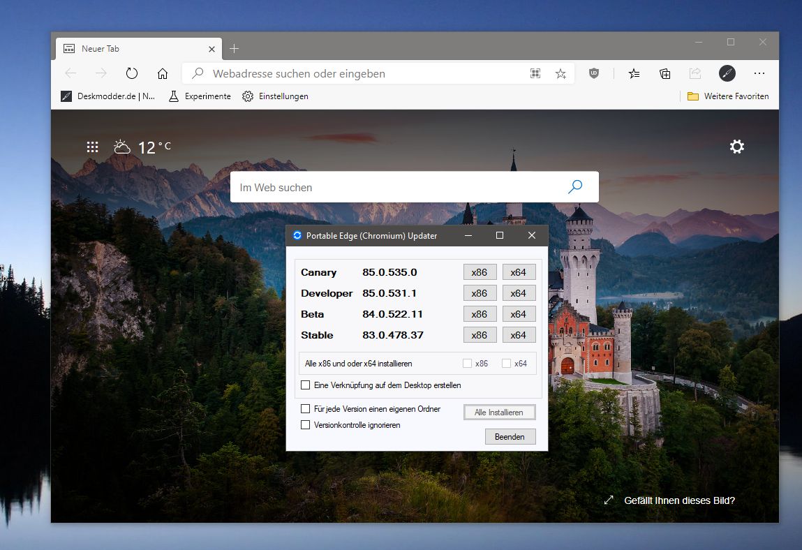Image resolution: width=802 pixels, height=550 pixels.
Task: Open the Edge settings and more menu
Action: (759, 73)
